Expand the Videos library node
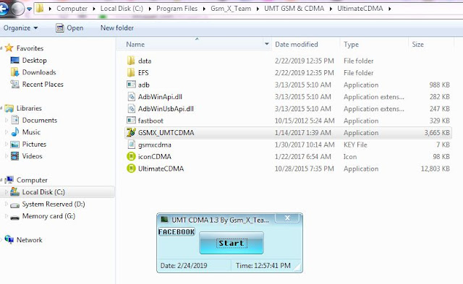Screen dimensions: 463x284 (x=7, y=156)
